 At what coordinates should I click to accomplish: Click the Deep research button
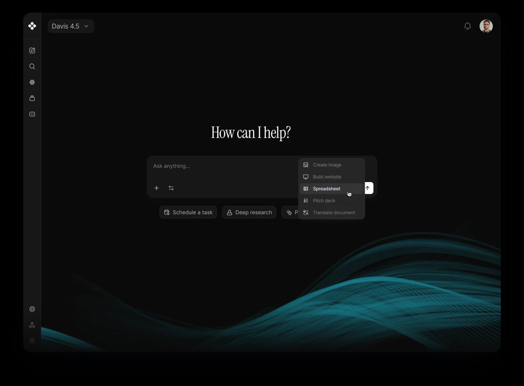249,212
